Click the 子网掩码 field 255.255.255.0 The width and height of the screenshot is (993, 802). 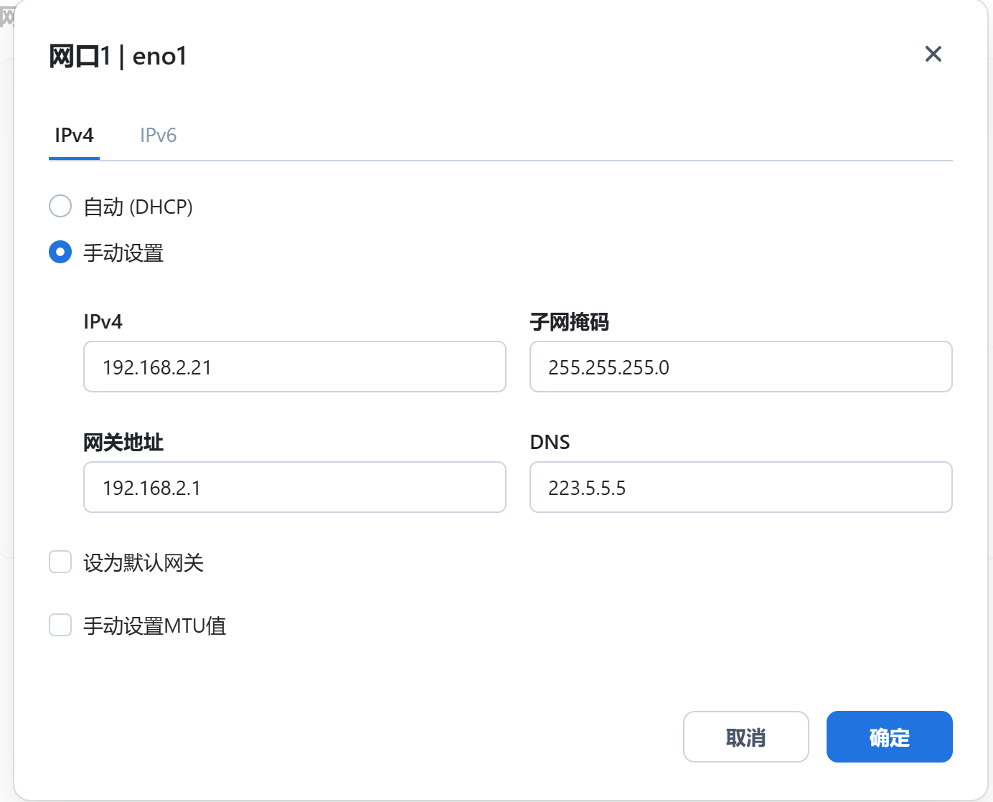click(741, 367)
